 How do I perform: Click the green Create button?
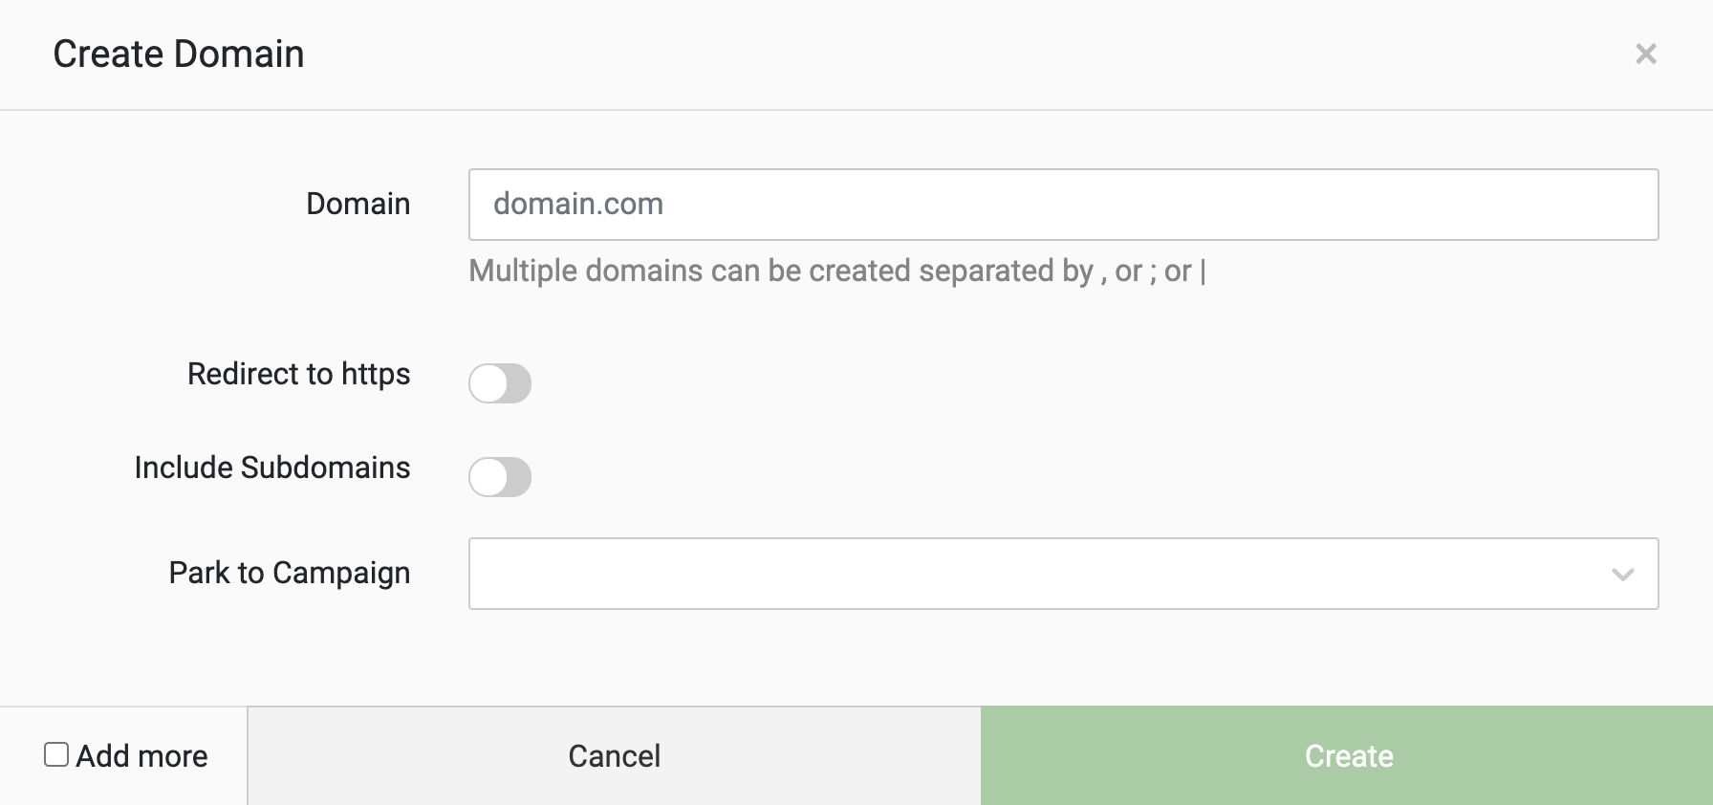pos(1347,756)
